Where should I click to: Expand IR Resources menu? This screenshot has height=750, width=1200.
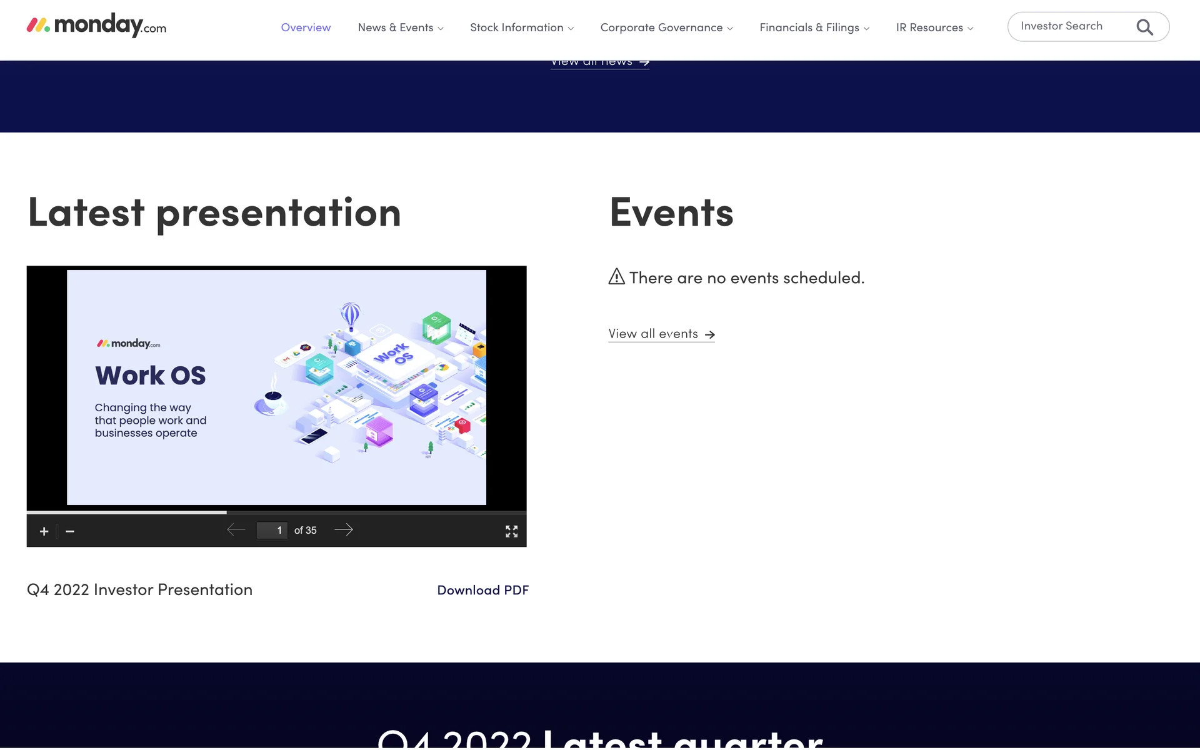click(x=934, y=27)
